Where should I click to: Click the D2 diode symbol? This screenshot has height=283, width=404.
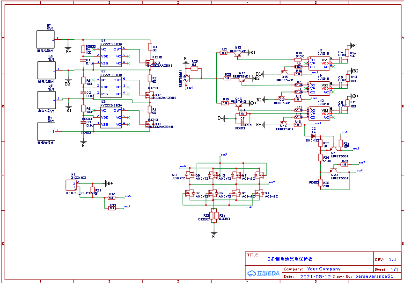click(313, 136)
